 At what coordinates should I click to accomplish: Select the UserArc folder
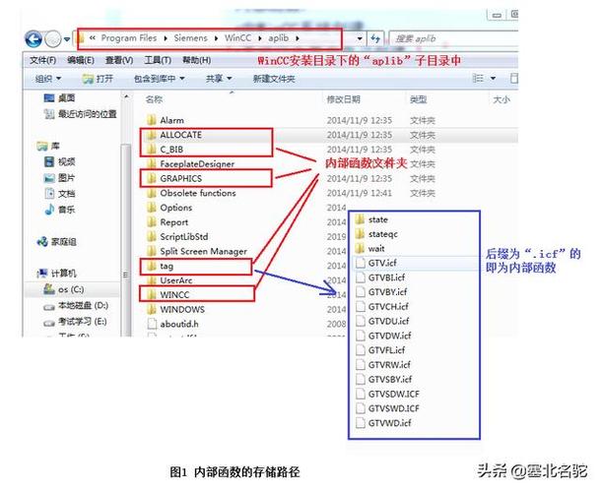click(169, 280)
